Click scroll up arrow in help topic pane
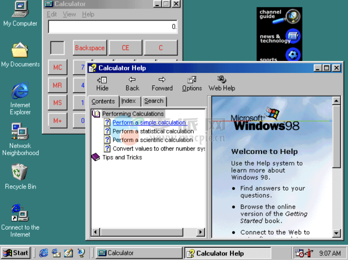348x260 pixels. click(336, 101)
